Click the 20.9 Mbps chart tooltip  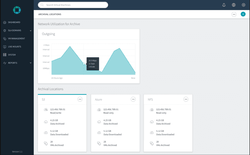coord(93,64)
